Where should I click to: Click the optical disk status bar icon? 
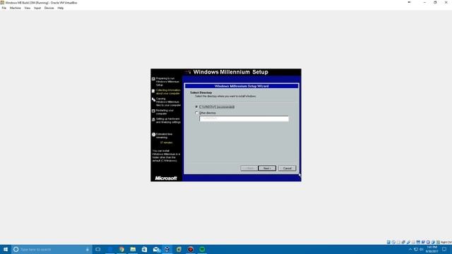coord(393,242)
